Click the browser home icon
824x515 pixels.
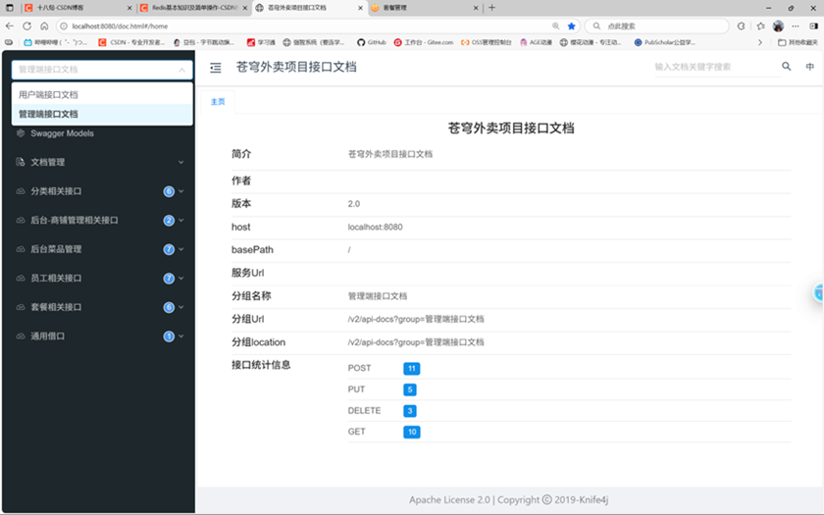(x=44, y=26)
